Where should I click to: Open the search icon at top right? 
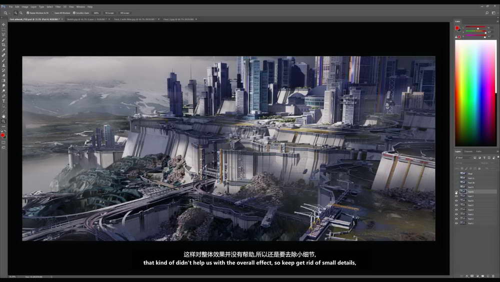click(x=487, y=13)
